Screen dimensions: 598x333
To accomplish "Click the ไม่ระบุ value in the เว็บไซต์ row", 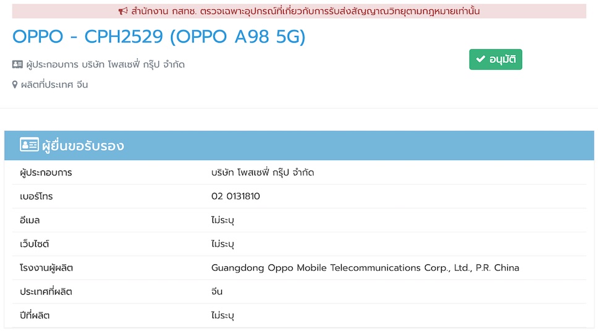I will [222, 244].
